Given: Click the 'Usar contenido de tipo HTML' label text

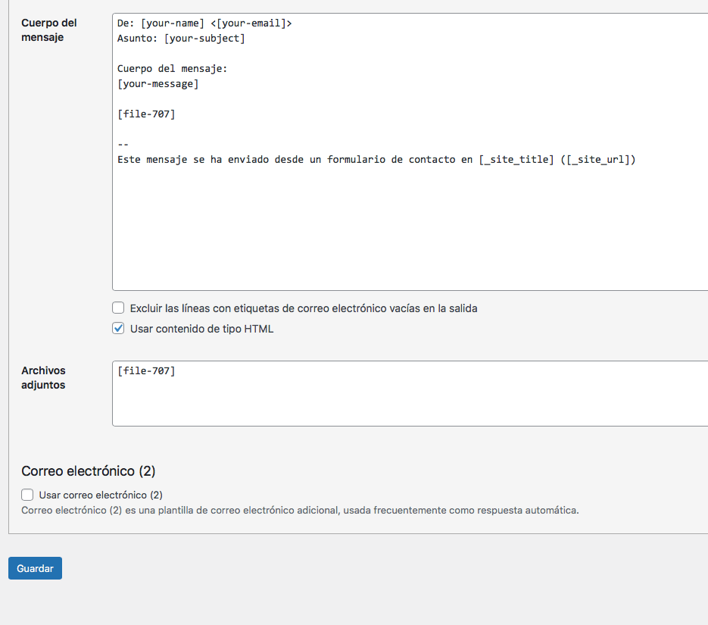Looking at the screenshot, I should tap(202, 329).
